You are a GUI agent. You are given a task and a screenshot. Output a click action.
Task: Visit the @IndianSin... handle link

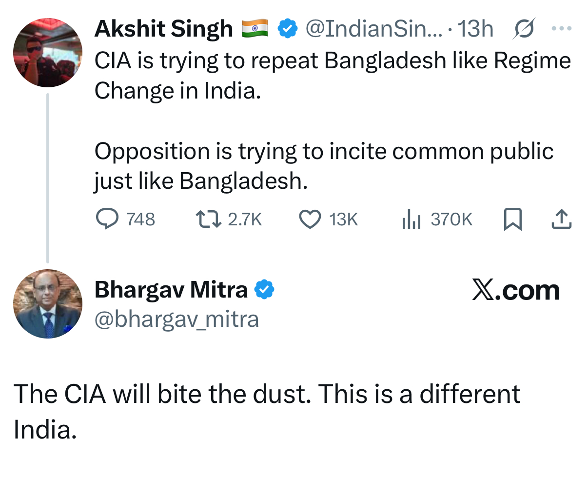374,29
